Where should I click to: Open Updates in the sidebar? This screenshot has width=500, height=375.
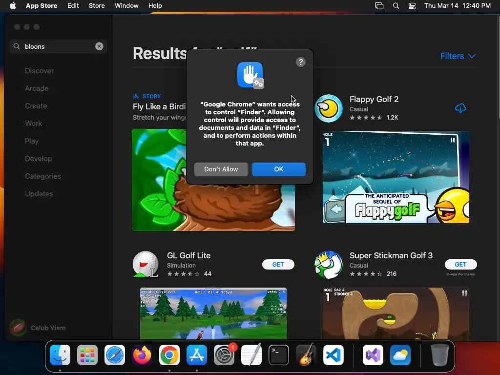pos(39,193)
